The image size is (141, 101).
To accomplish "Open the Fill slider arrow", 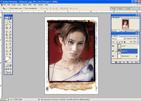I will 138,42.
